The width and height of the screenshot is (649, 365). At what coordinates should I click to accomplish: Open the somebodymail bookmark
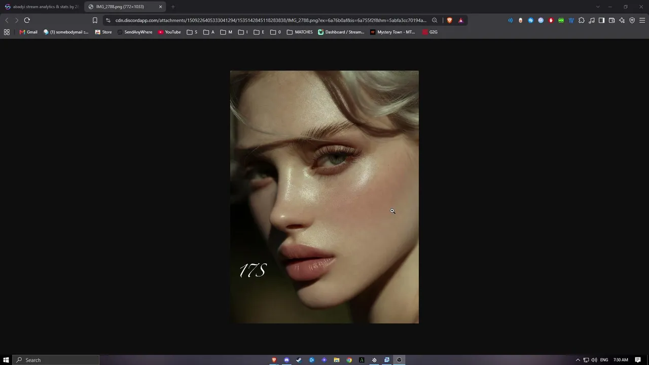click(x=66, y=32)
